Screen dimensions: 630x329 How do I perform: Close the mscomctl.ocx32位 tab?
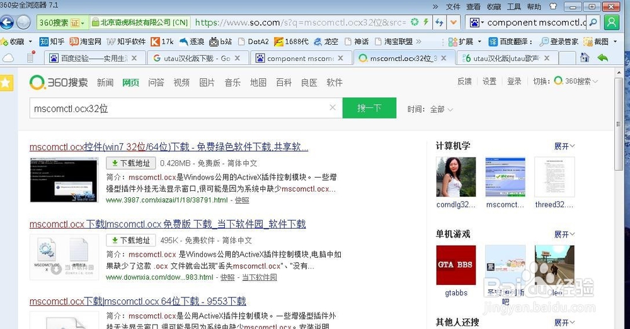pyautogui.click(x=444, y=59)
